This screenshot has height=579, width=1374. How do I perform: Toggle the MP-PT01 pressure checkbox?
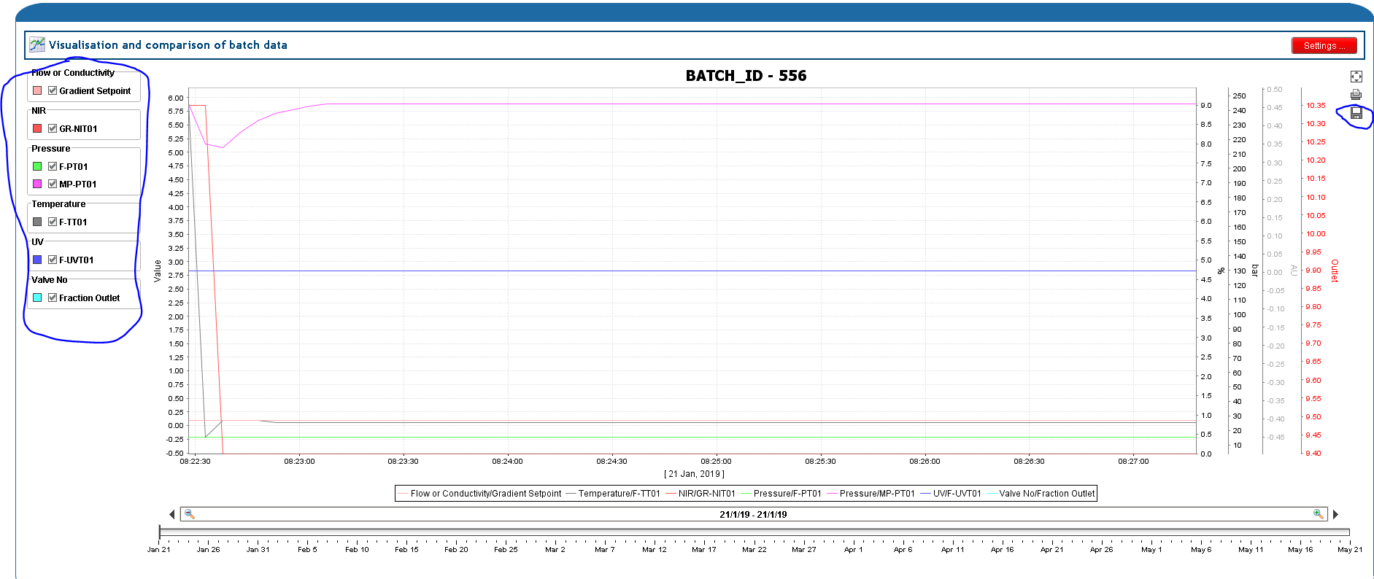(53, 184)
